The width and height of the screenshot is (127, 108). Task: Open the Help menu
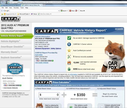click(x=27, y=8)
